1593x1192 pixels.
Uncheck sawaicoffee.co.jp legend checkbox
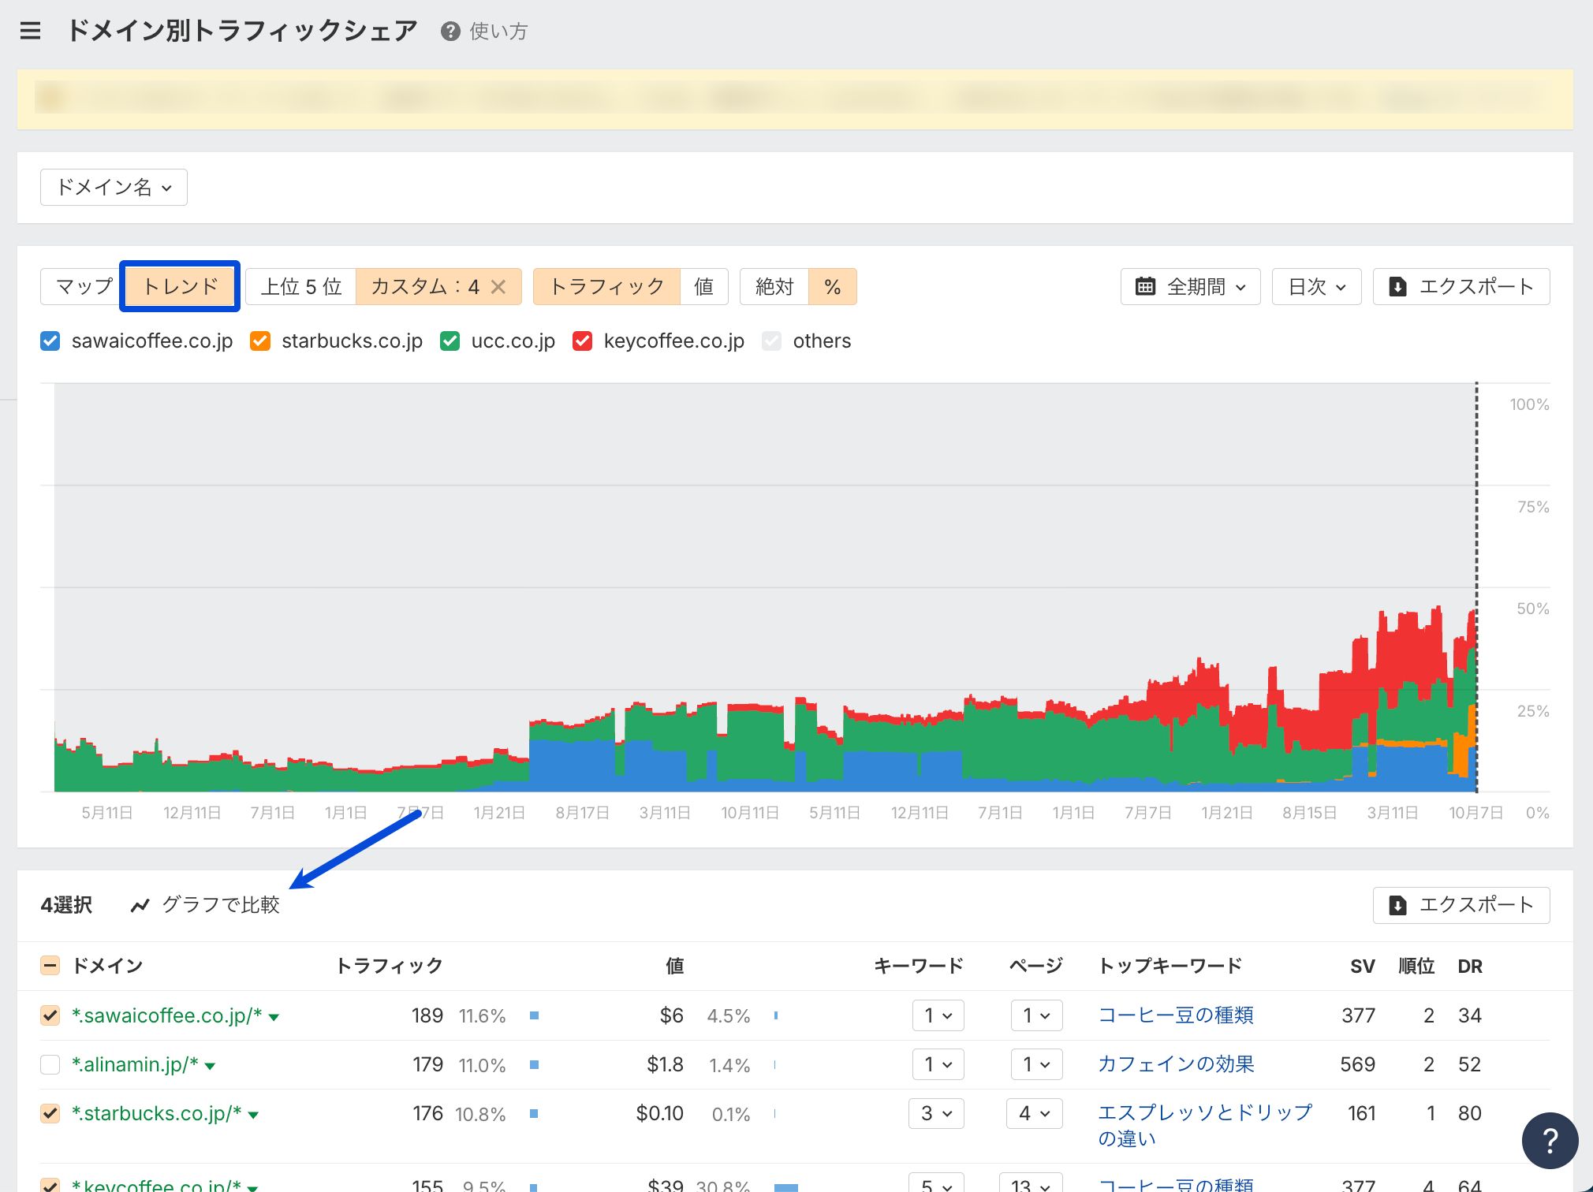point(50,341)
